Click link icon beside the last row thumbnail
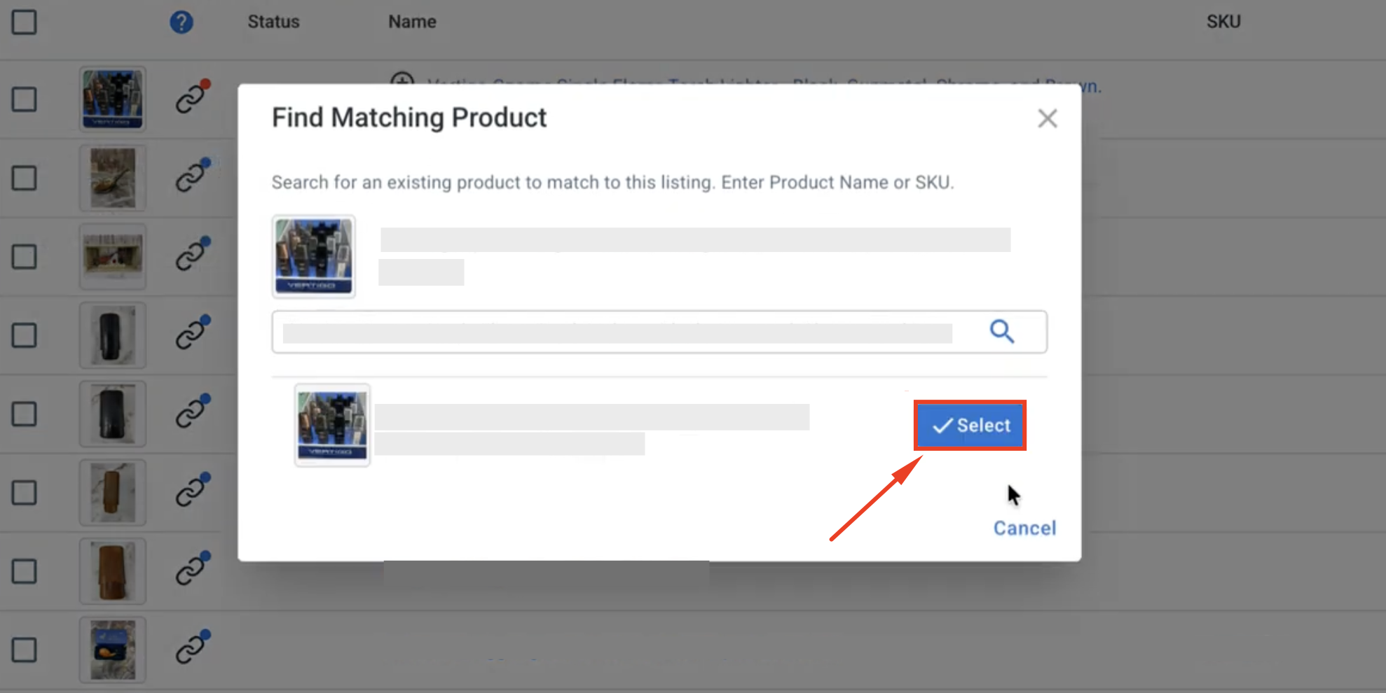The width and height of the screenshot is (1386, 693). point(192,647)
